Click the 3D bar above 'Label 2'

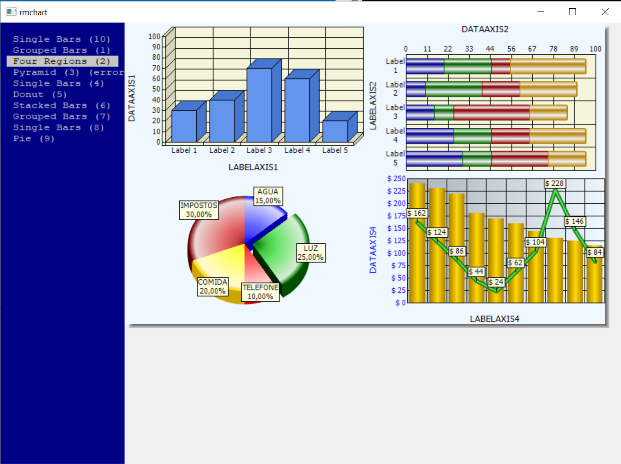[222, 120]
